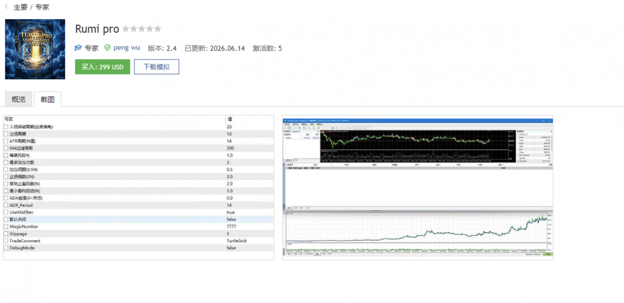Image resolution: width=624 pixels, height=303 pixels.
Task: Click the fifth rating star next to Rumi pro
Action: click(x=158, y=29)
